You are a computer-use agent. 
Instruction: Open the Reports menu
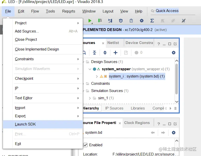[69, 11]
